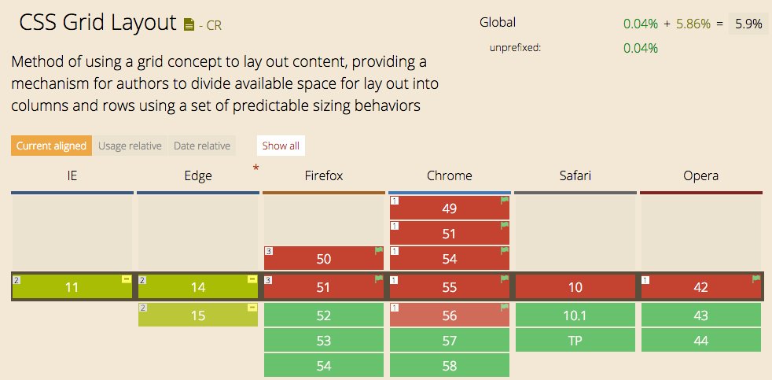Click the Chrome 58 support cell
772x380 pixels.
click(449, 365)
